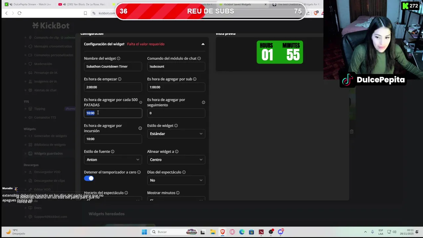
Task: Click info icon for 500 PATADAS time field
Action: (x=140, y=102)
